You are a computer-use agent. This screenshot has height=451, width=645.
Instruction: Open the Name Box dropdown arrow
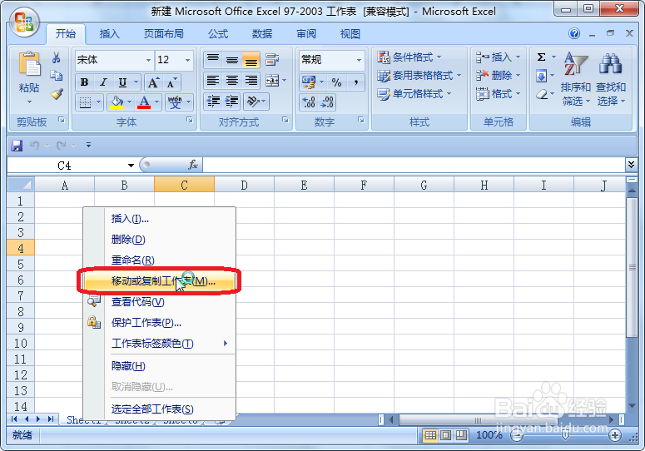tap(131, 166)
